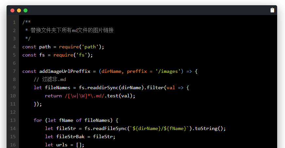Click line number 1 in gutter

pyautogui.click(x=14, y=22)
